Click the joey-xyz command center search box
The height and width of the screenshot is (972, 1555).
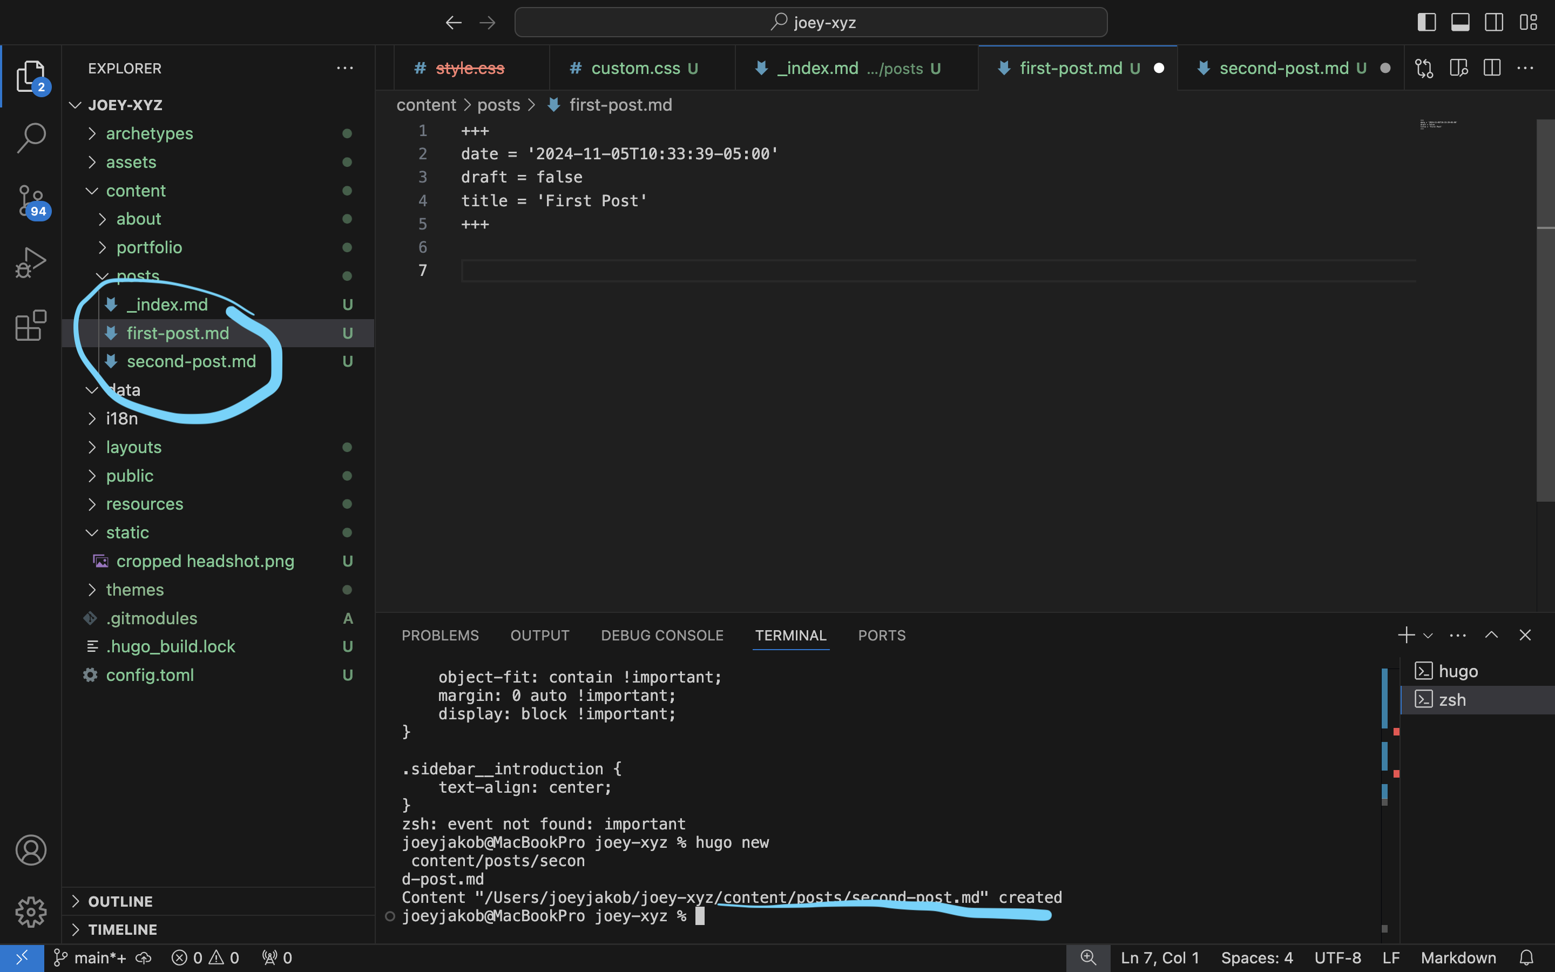click(x=810, y=23)
